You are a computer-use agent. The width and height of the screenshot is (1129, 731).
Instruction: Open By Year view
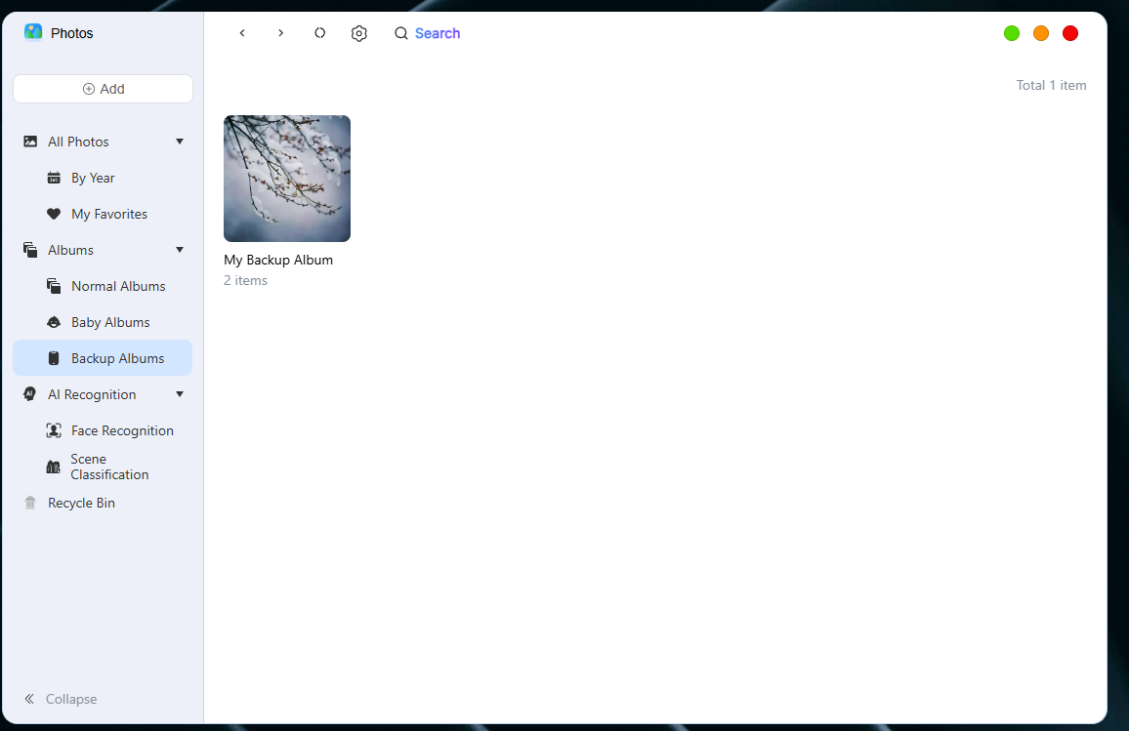pos(93,178)
